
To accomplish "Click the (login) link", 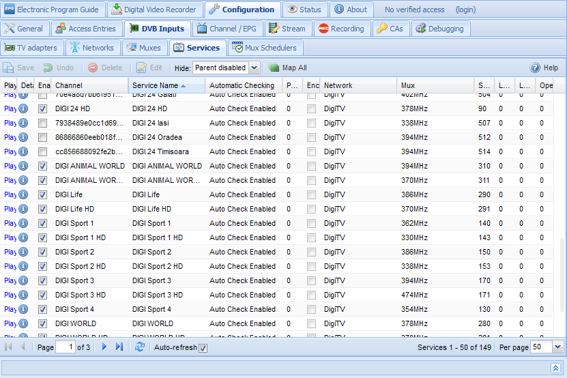I will click(x=465, y=10).
